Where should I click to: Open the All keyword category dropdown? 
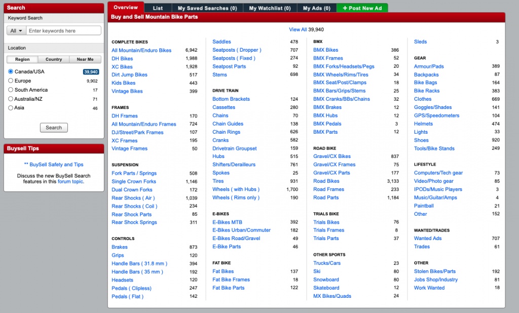(17, 31)
